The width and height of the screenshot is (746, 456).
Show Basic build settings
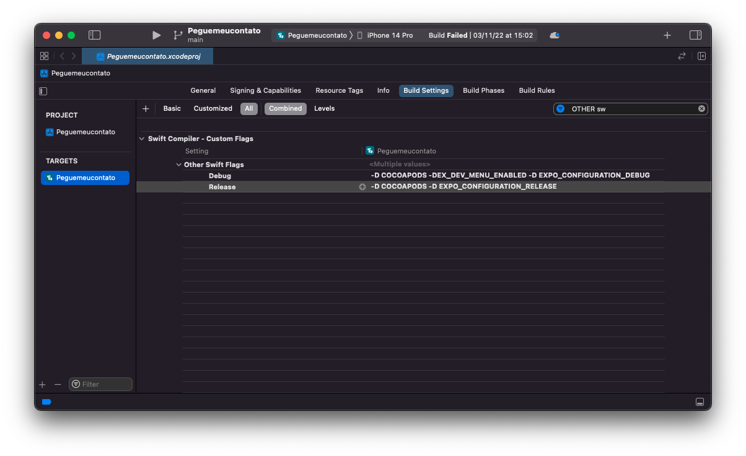tap(172, 108)
